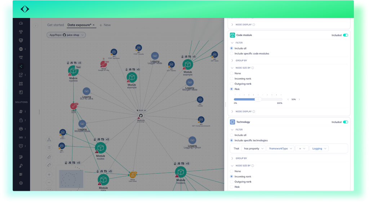
Task: Open the App/Repo juice-shop selector
Action: click(x=66, y=35)
